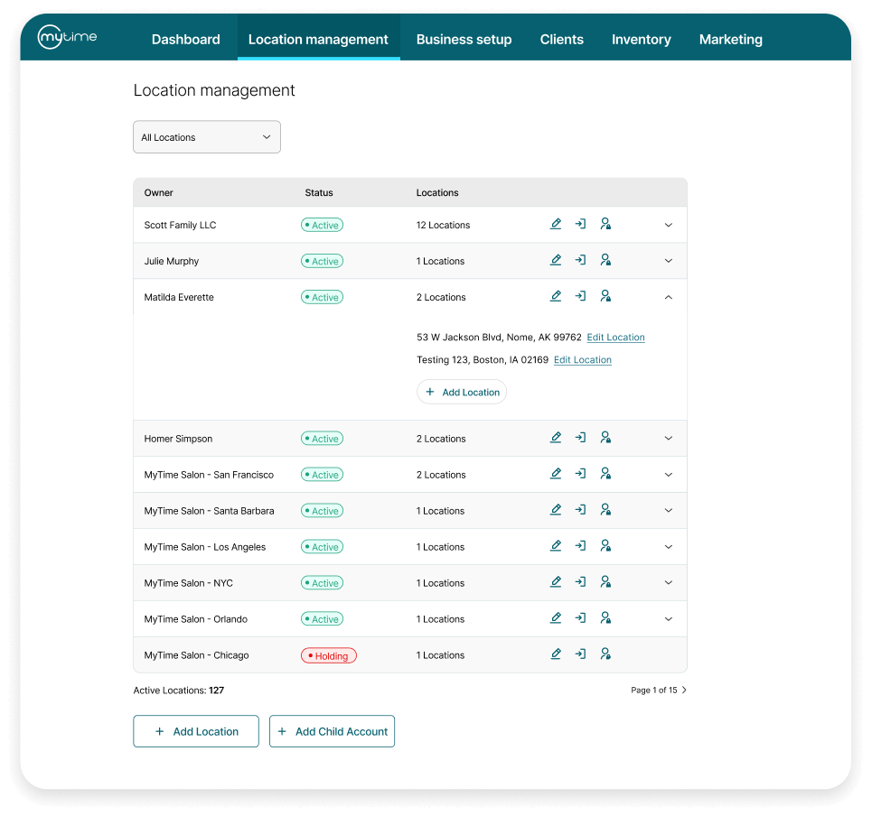
Task: Edit the Matilda Everette row
Action: [556, 296]
